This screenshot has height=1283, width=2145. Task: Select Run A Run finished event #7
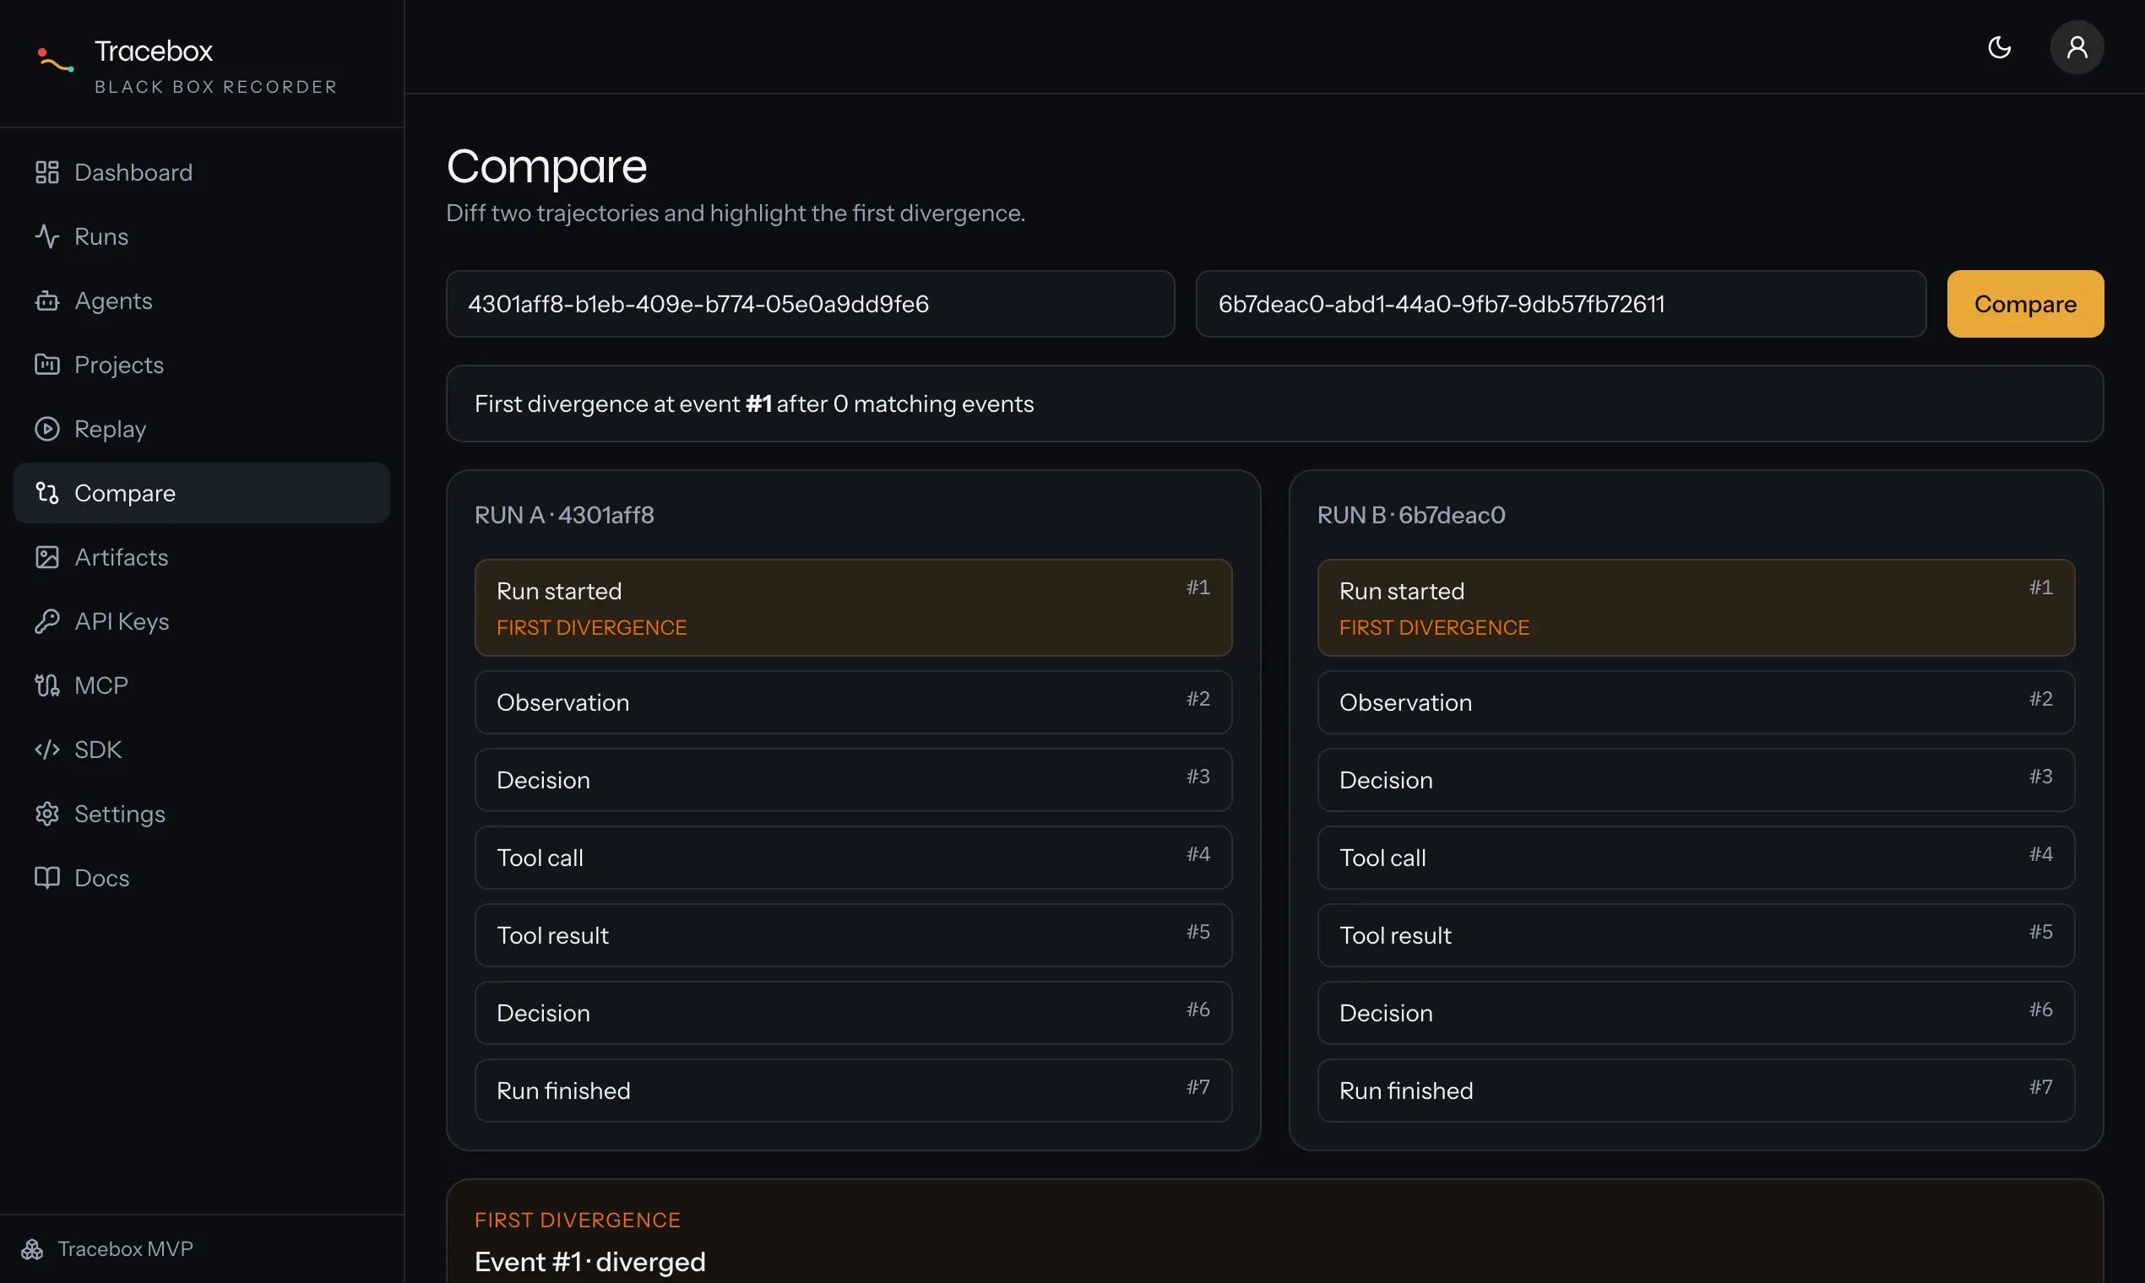click(853, 1091)
